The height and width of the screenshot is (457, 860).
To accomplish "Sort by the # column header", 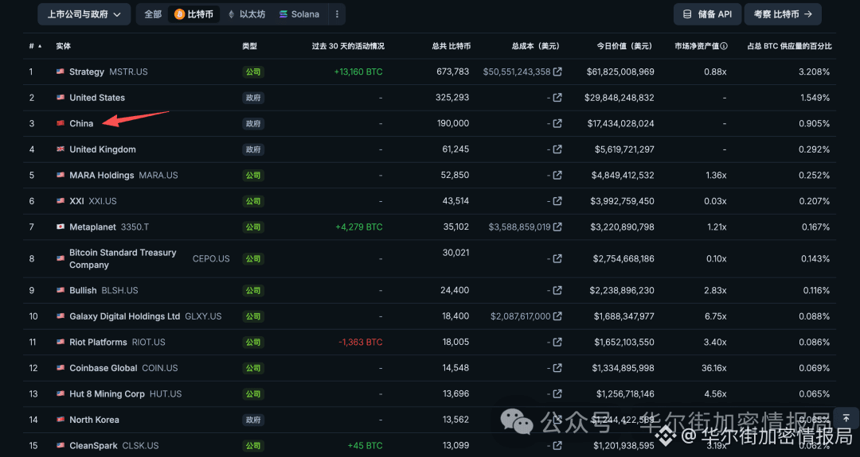I will pos(35,46).
